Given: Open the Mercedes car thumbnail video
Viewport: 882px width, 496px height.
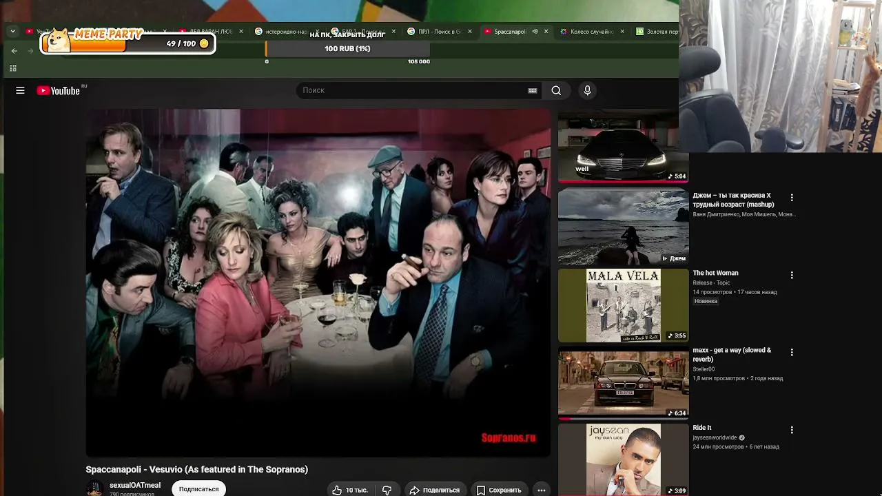Looking at the screenshot, I should tap(623, 147).
